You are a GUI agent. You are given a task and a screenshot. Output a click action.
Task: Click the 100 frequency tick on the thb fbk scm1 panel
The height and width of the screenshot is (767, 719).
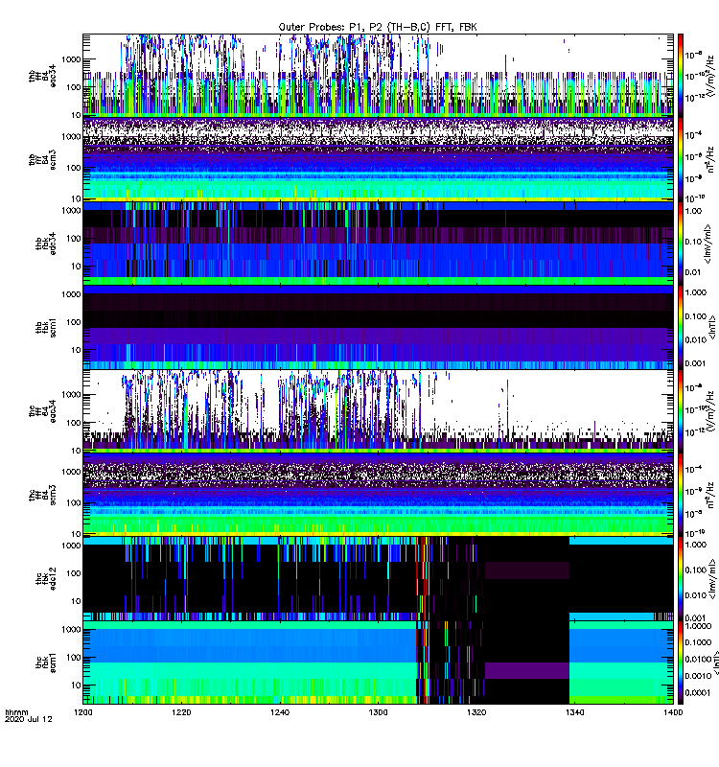click(x=74, y=322)
